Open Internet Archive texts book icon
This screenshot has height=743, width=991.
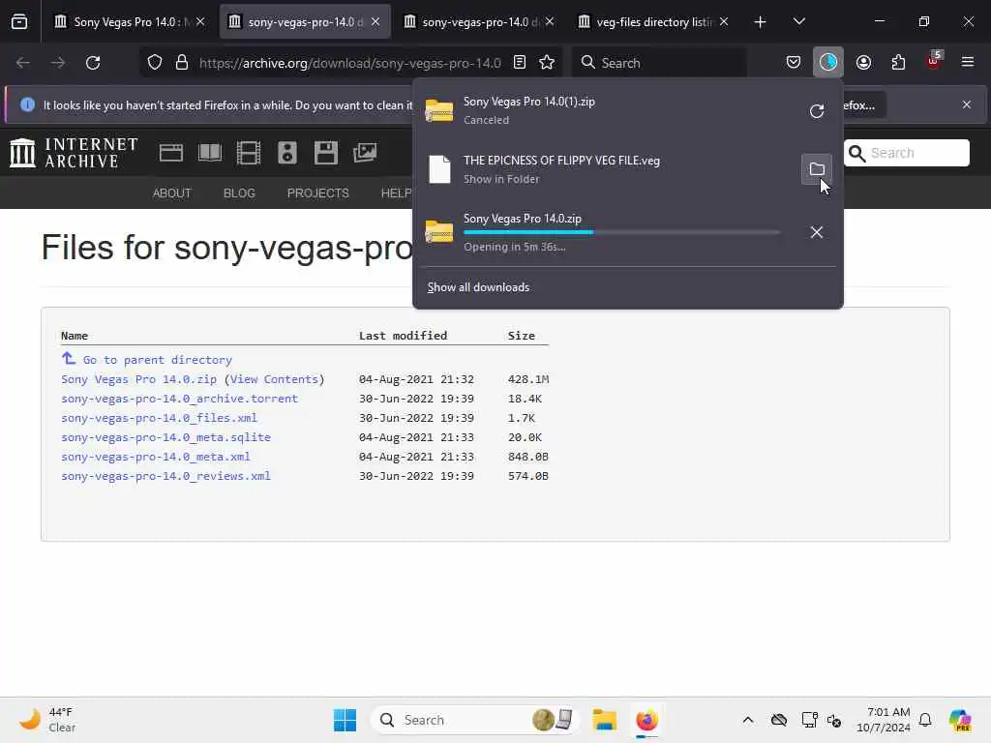[210, 153]
